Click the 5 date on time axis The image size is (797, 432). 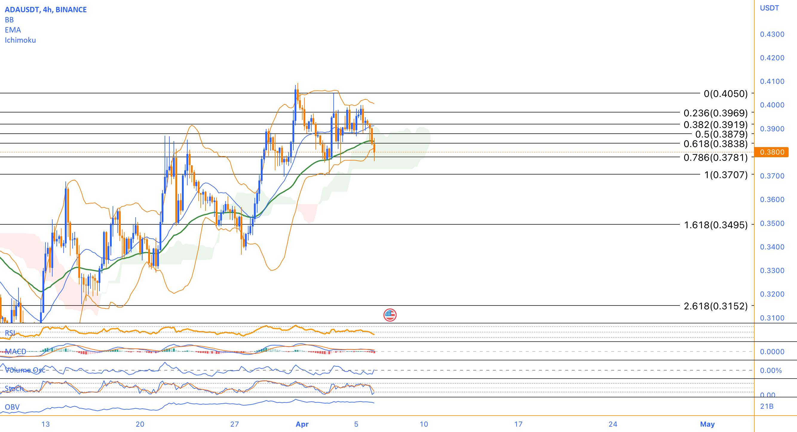(356, 424)
